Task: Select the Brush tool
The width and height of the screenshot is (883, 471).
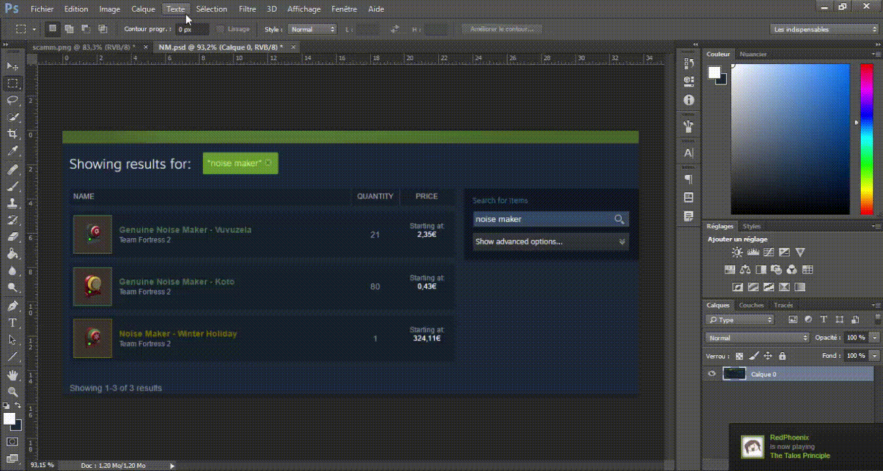Action: tap(12, 186)
